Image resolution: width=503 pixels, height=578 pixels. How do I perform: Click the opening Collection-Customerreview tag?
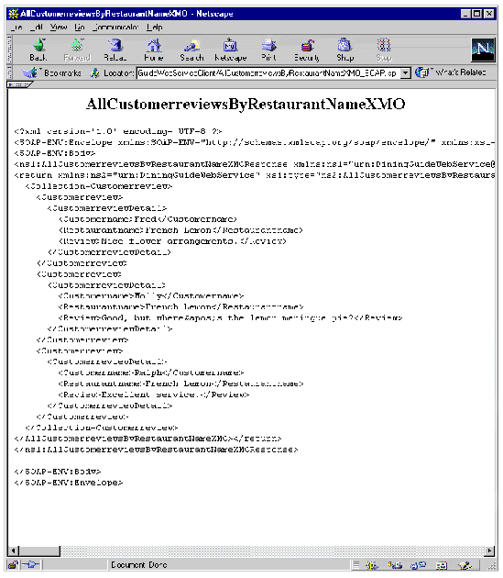(99, 186)
